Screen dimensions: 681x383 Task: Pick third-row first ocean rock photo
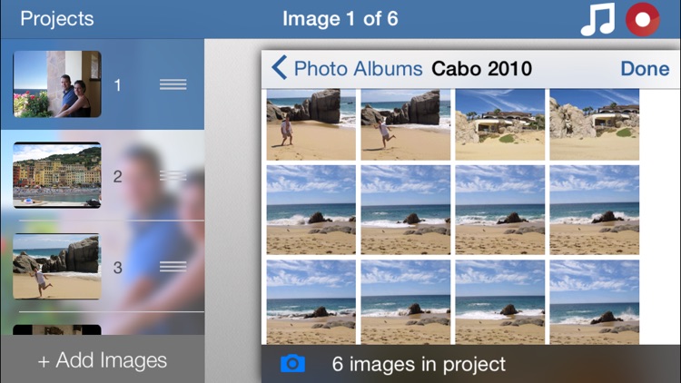coord(311,302)
